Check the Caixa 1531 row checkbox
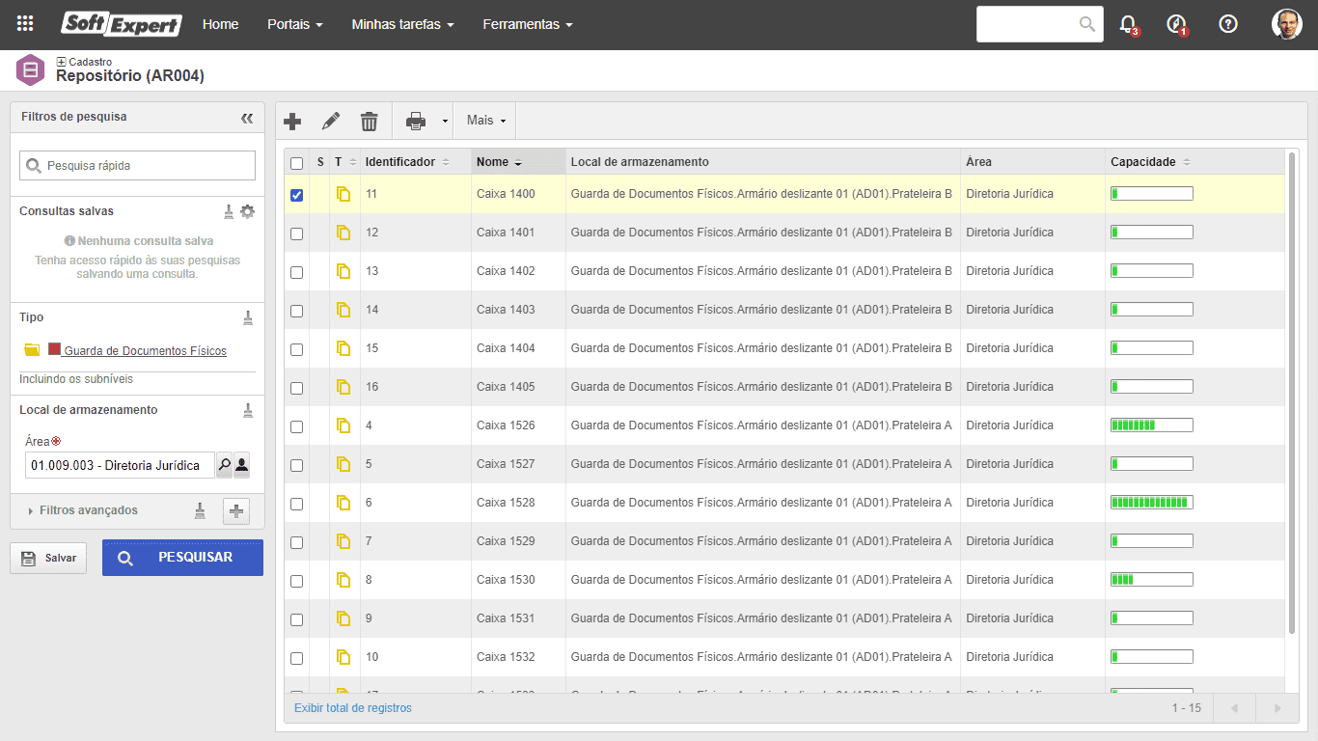The height and width of the screenshot is (741, 1318). point(296,619)
